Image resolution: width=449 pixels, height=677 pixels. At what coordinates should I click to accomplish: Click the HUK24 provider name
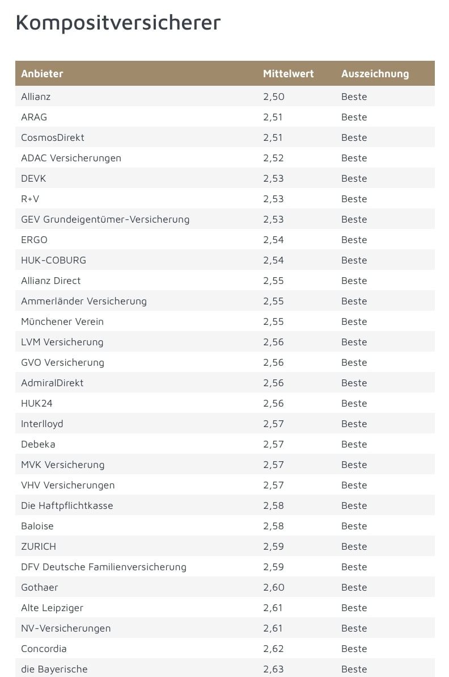point(37,403)
